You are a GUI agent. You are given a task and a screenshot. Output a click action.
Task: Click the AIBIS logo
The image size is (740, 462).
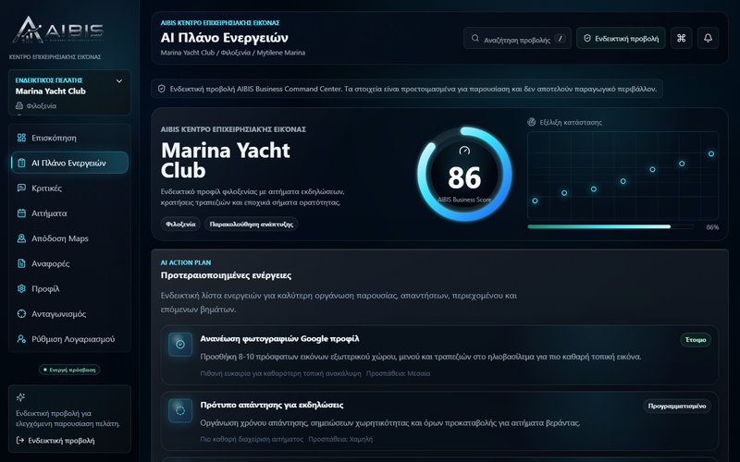(58, 30)
